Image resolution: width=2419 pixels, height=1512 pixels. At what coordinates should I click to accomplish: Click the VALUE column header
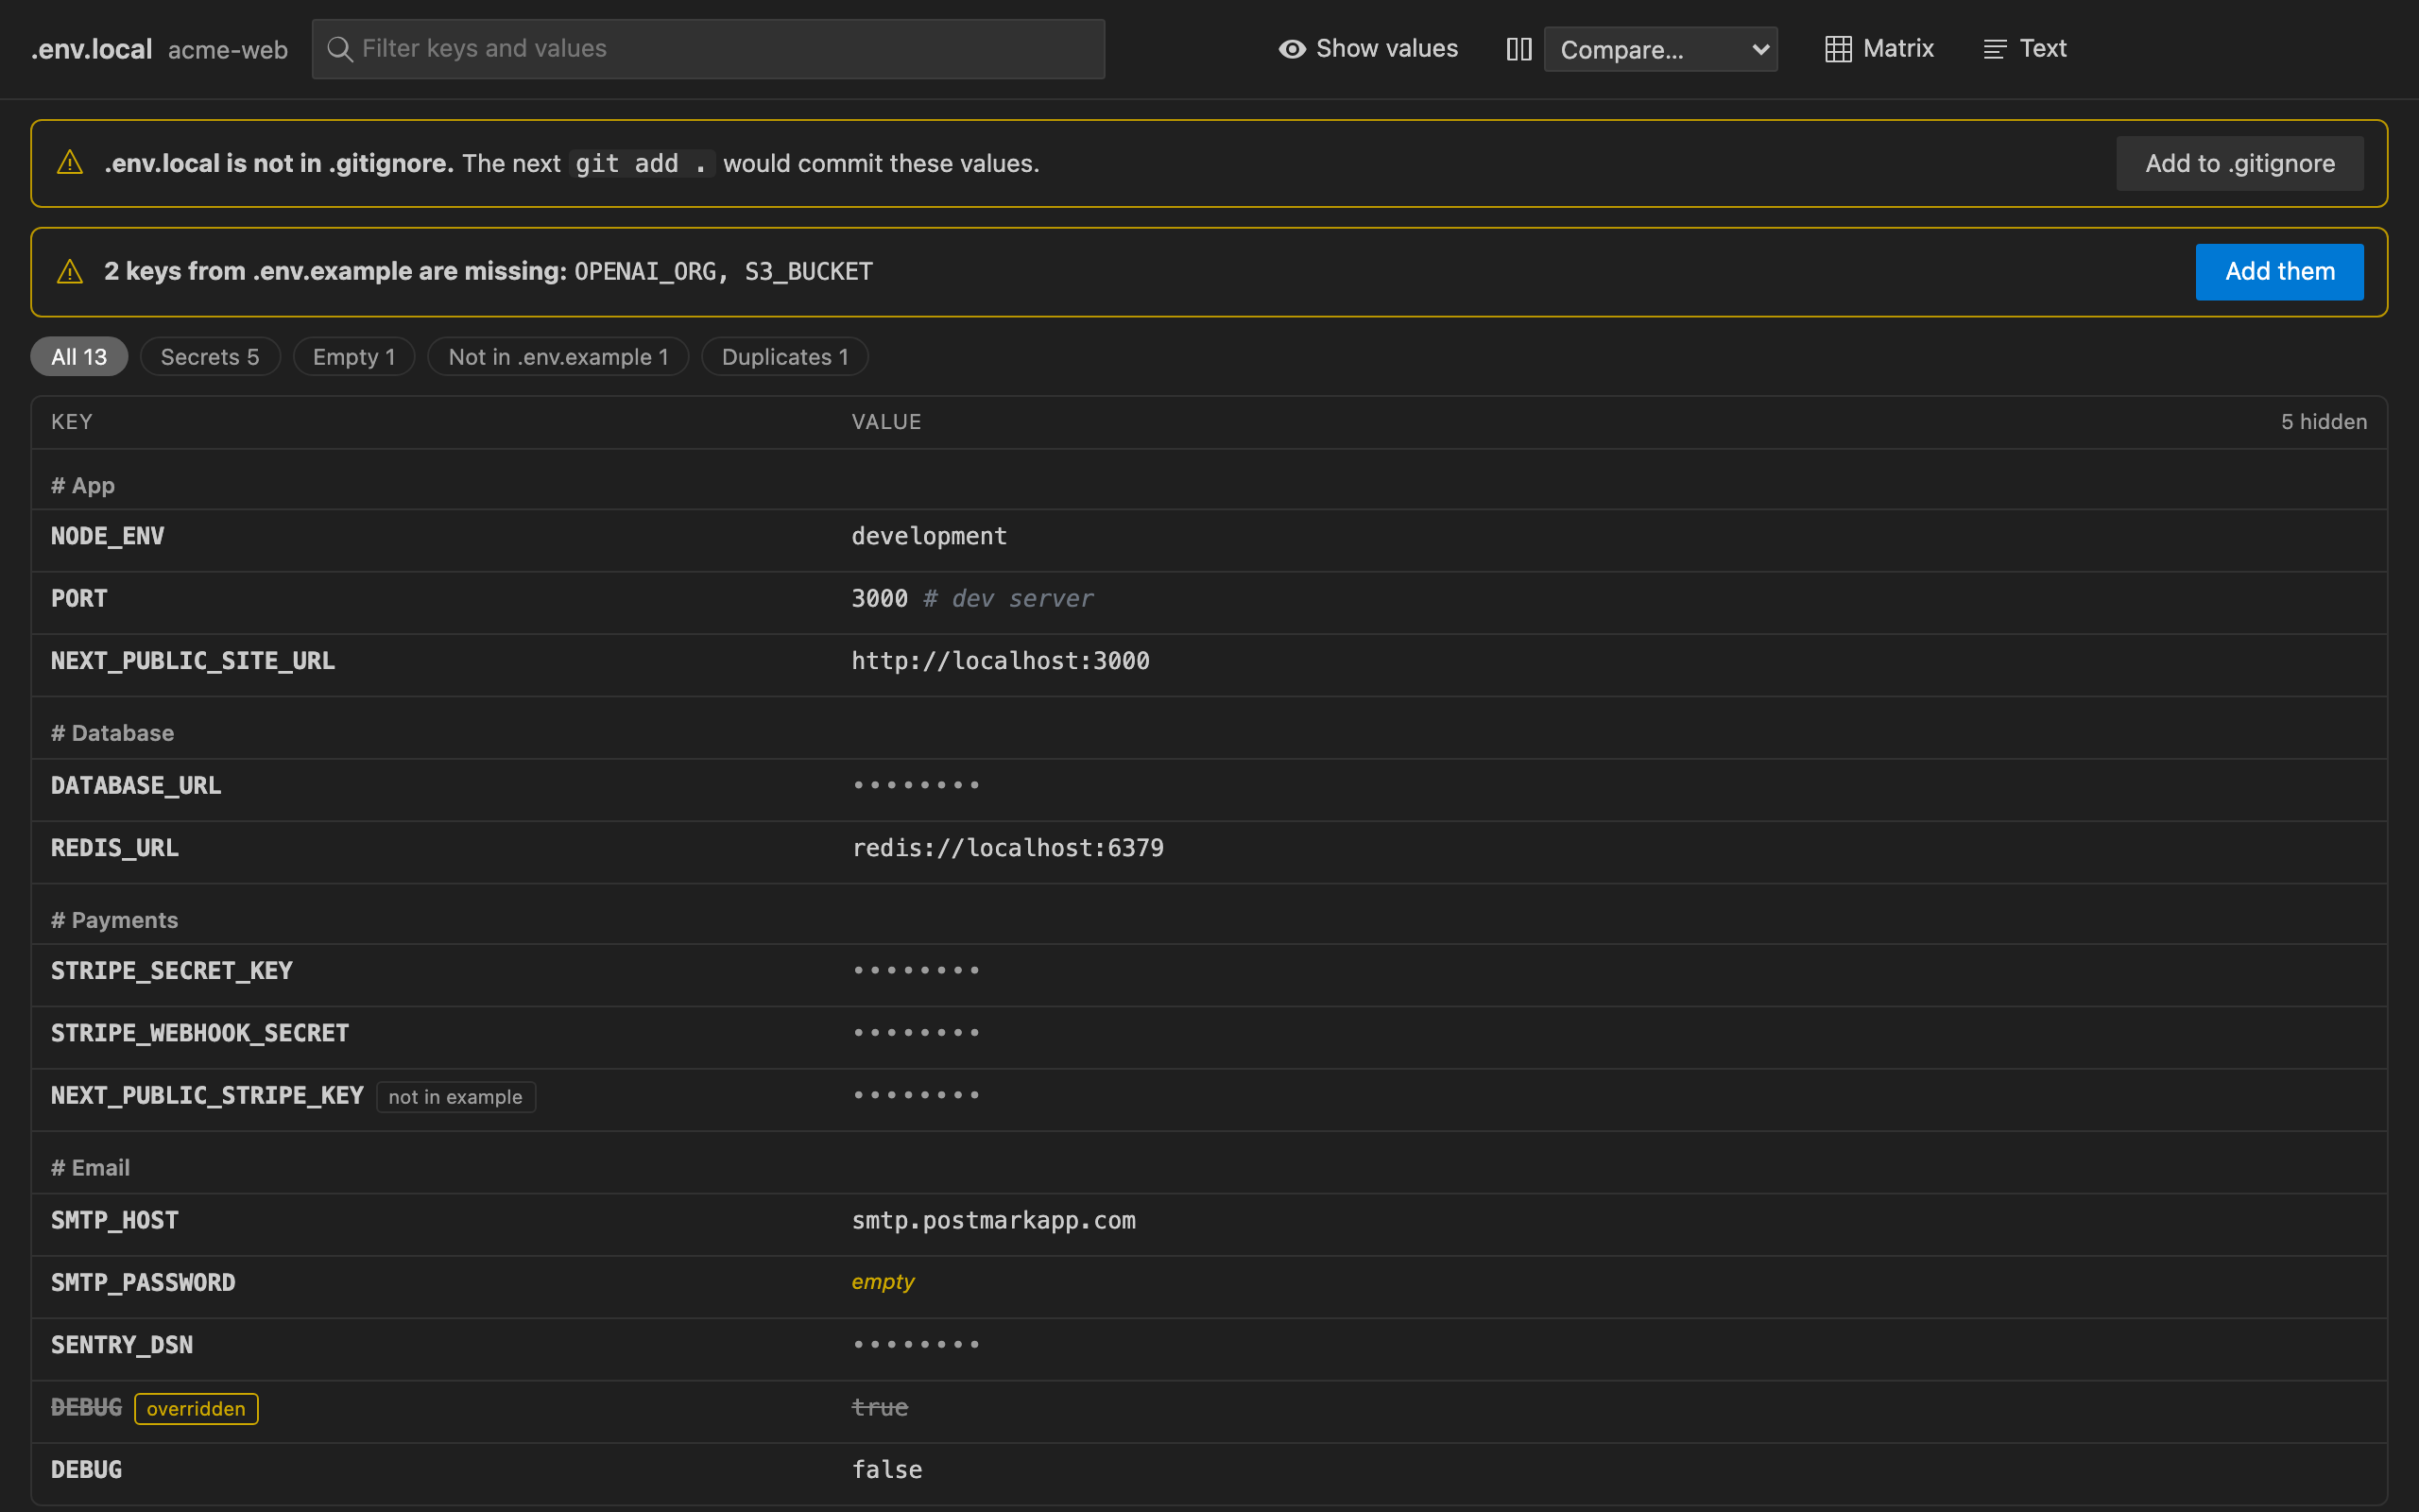(x=886, y=422)
